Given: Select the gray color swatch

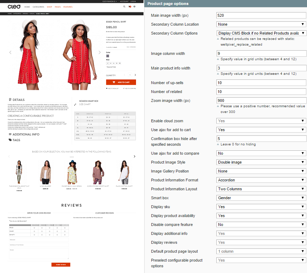Looking at the screenshot, I should click(x=107, y=56).
